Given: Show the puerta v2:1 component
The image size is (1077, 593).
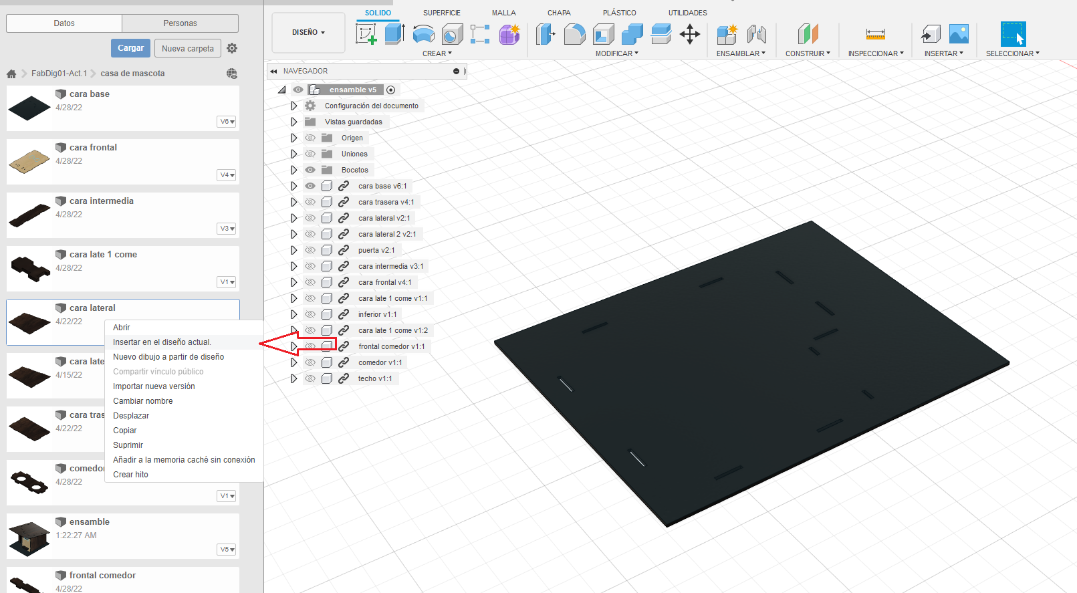Looking at the screenshot, I should click(x=310, y=250).
